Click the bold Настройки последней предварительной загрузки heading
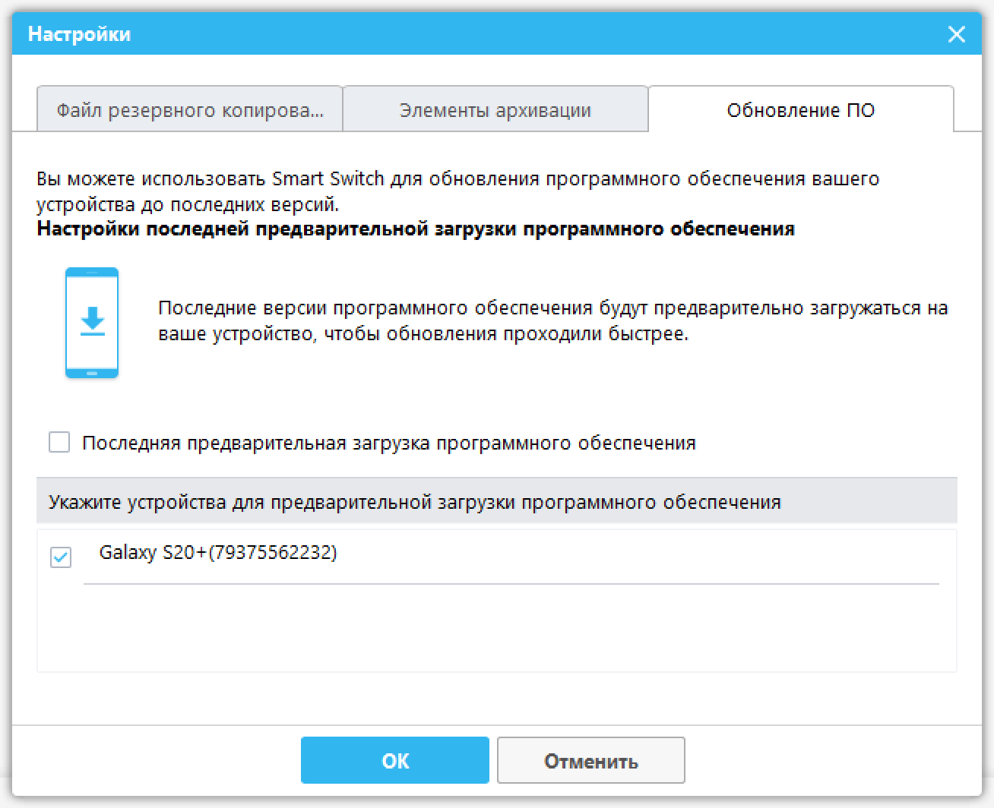 click(416, 229)
